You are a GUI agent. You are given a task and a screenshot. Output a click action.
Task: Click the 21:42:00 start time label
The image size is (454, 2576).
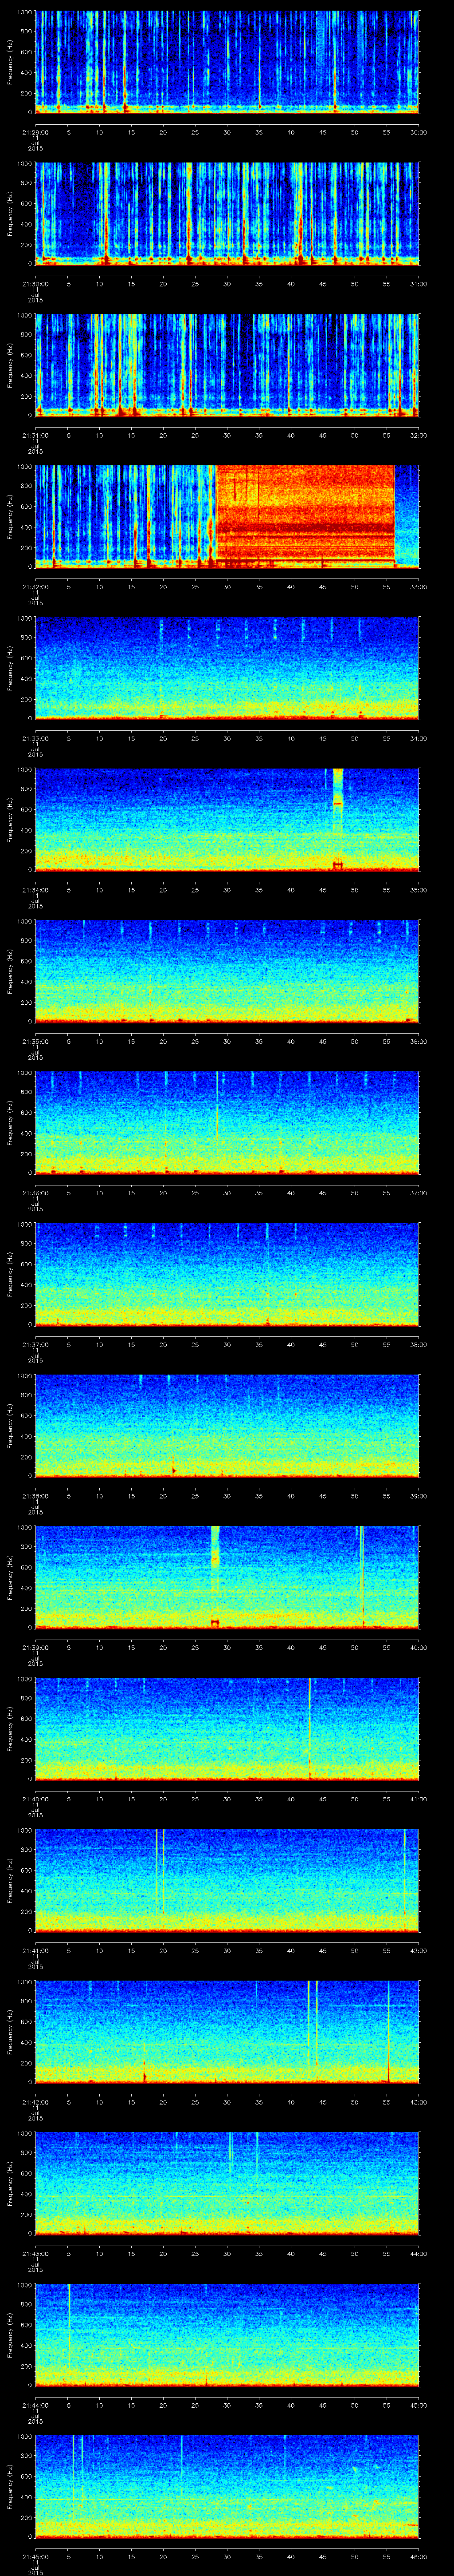click(35, 2102)
